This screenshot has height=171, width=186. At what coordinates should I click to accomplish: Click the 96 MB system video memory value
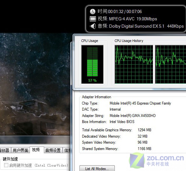click(x=142, y=142)
